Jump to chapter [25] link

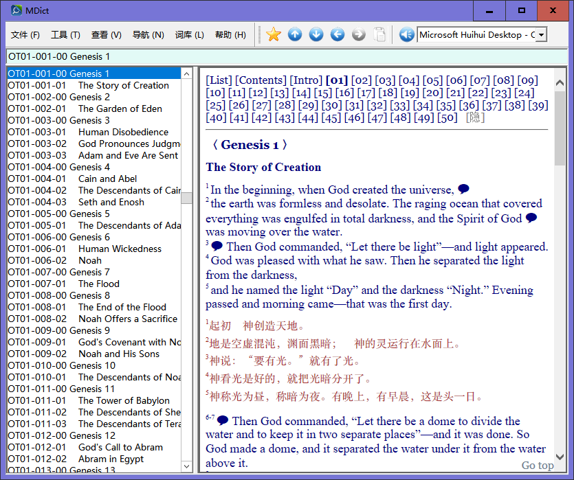(216, 105)
